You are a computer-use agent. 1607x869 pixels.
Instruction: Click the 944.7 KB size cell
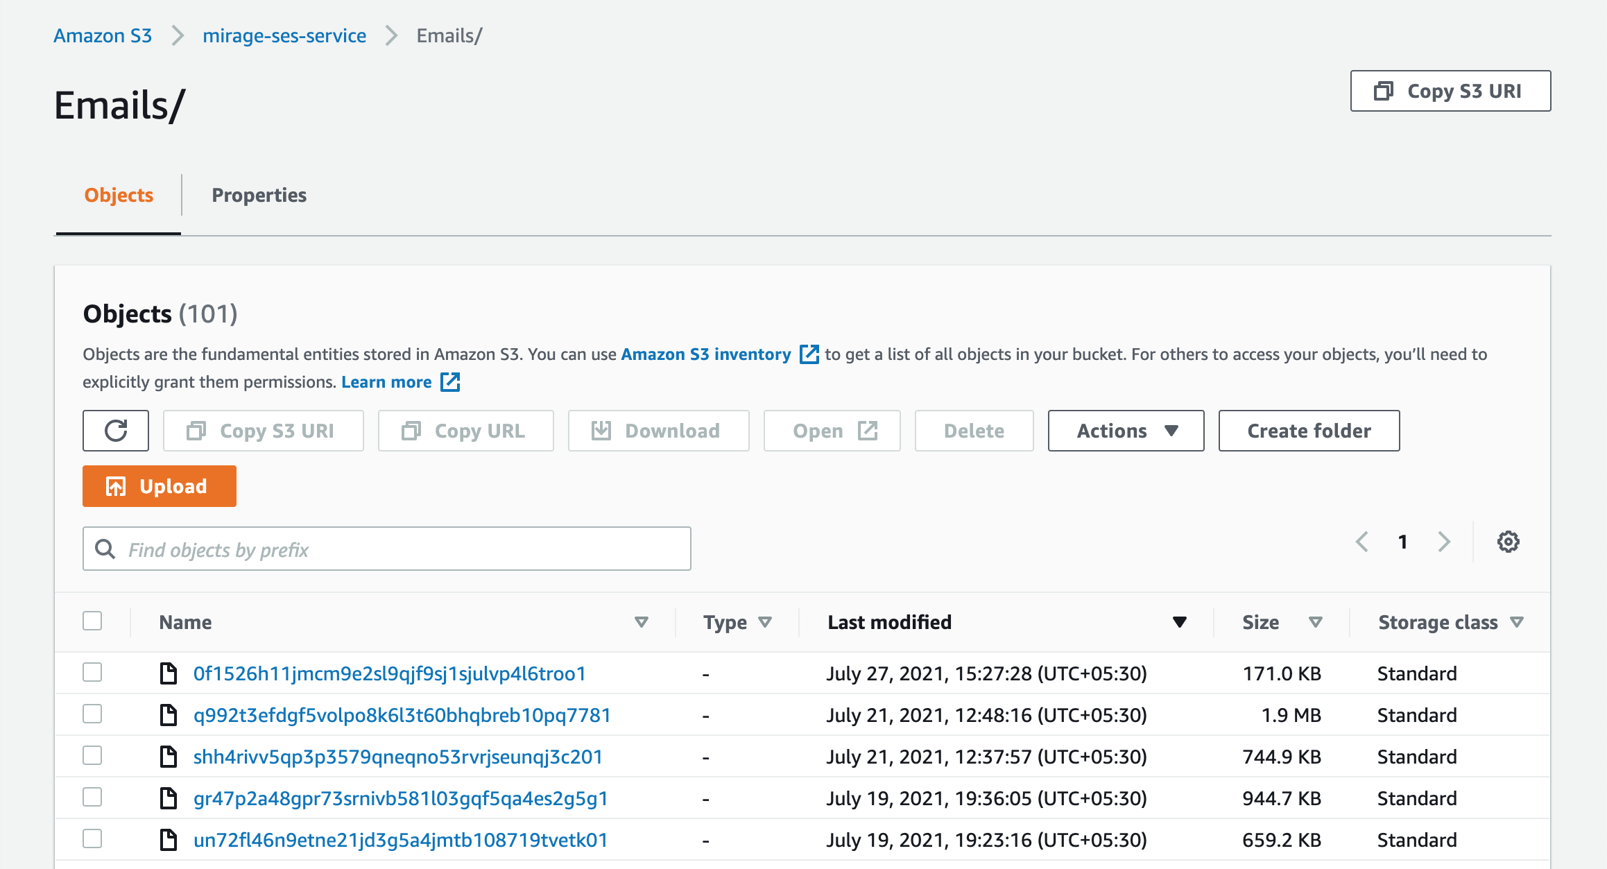[1282, 798]
